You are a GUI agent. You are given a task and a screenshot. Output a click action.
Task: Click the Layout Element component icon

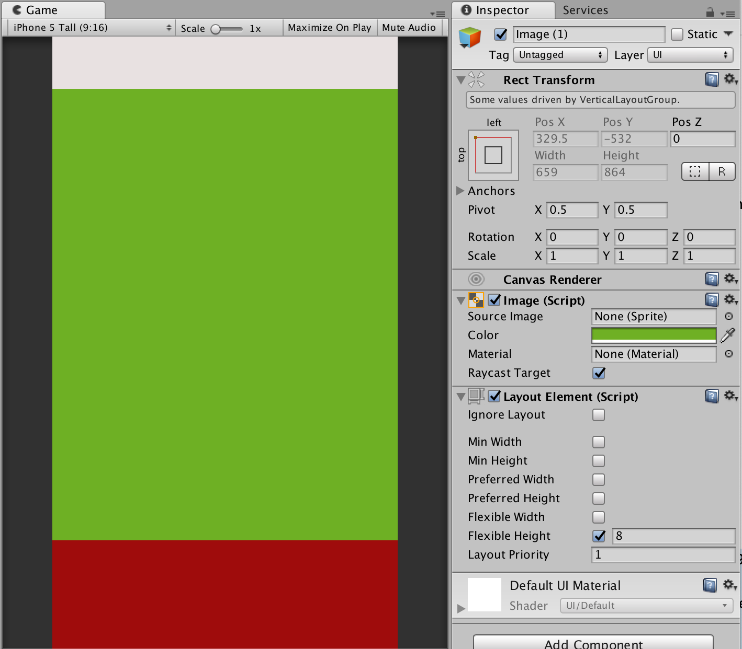coord(476,396)
